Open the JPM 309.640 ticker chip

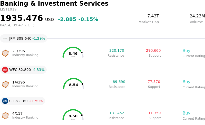(x=24, y=38)
